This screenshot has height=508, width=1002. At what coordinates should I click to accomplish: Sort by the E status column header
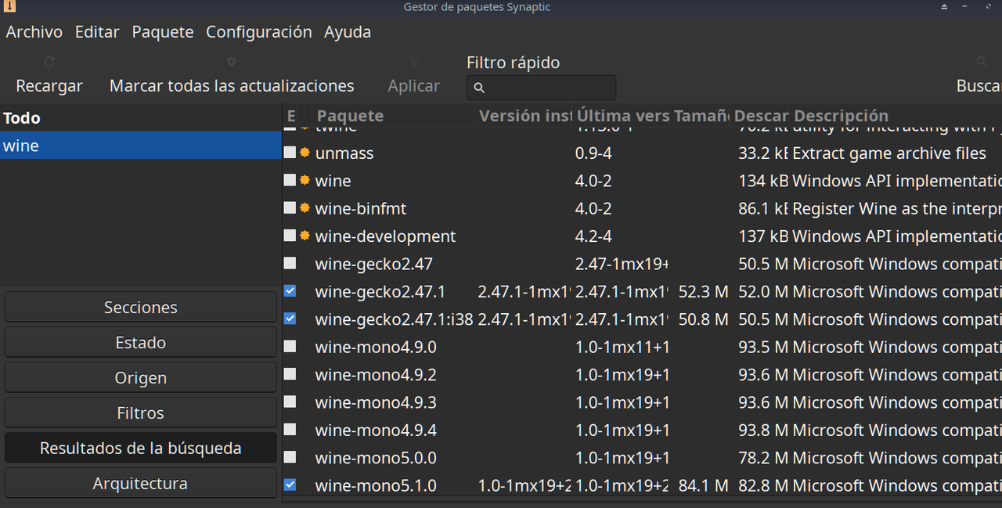click(x=290, y=116)
